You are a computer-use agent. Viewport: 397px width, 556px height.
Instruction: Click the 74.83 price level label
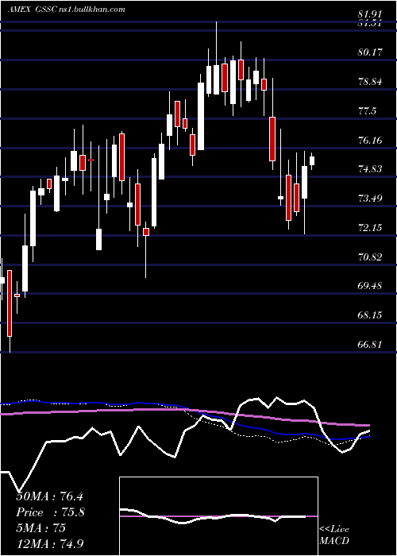371,168
